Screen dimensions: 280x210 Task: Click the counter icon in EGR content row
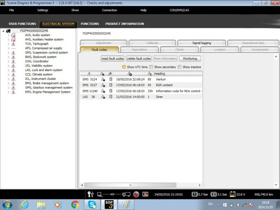coord(111,85)
